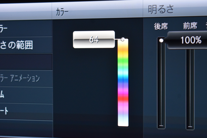The height and width of the screenshot is (138, 207).
Task: Pick white at bottom of color bar
Action: click(123, 122)
